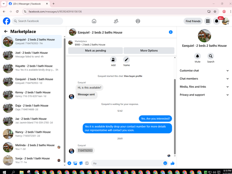232x174 pixels.
Task: Click the conversation information icon
Action: point(171,32)
